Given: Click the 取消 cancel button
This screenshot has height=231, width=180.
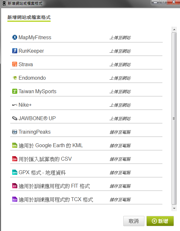Looking at the screenshot, I should coord(134,221).
